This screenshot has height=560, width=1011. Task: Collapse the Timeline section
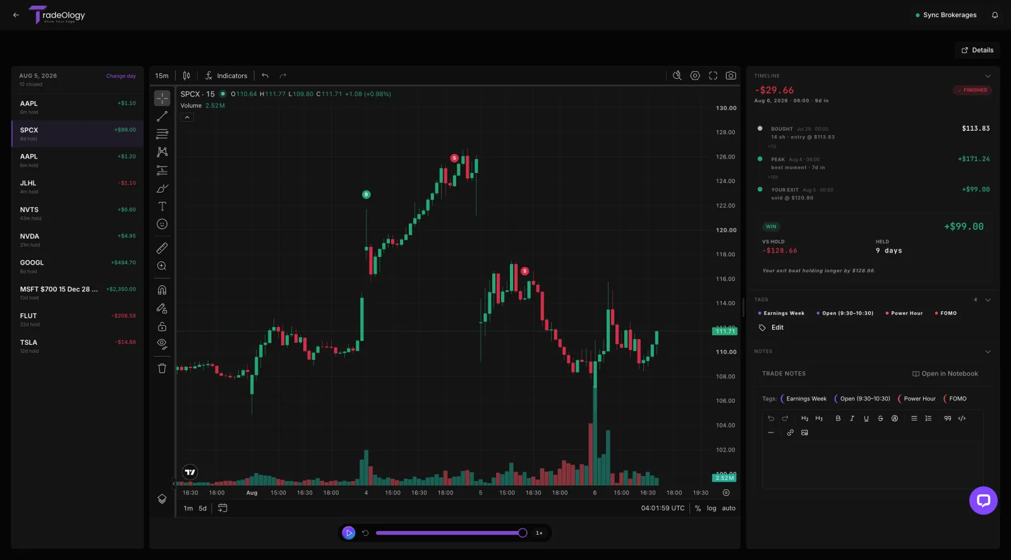988,76
